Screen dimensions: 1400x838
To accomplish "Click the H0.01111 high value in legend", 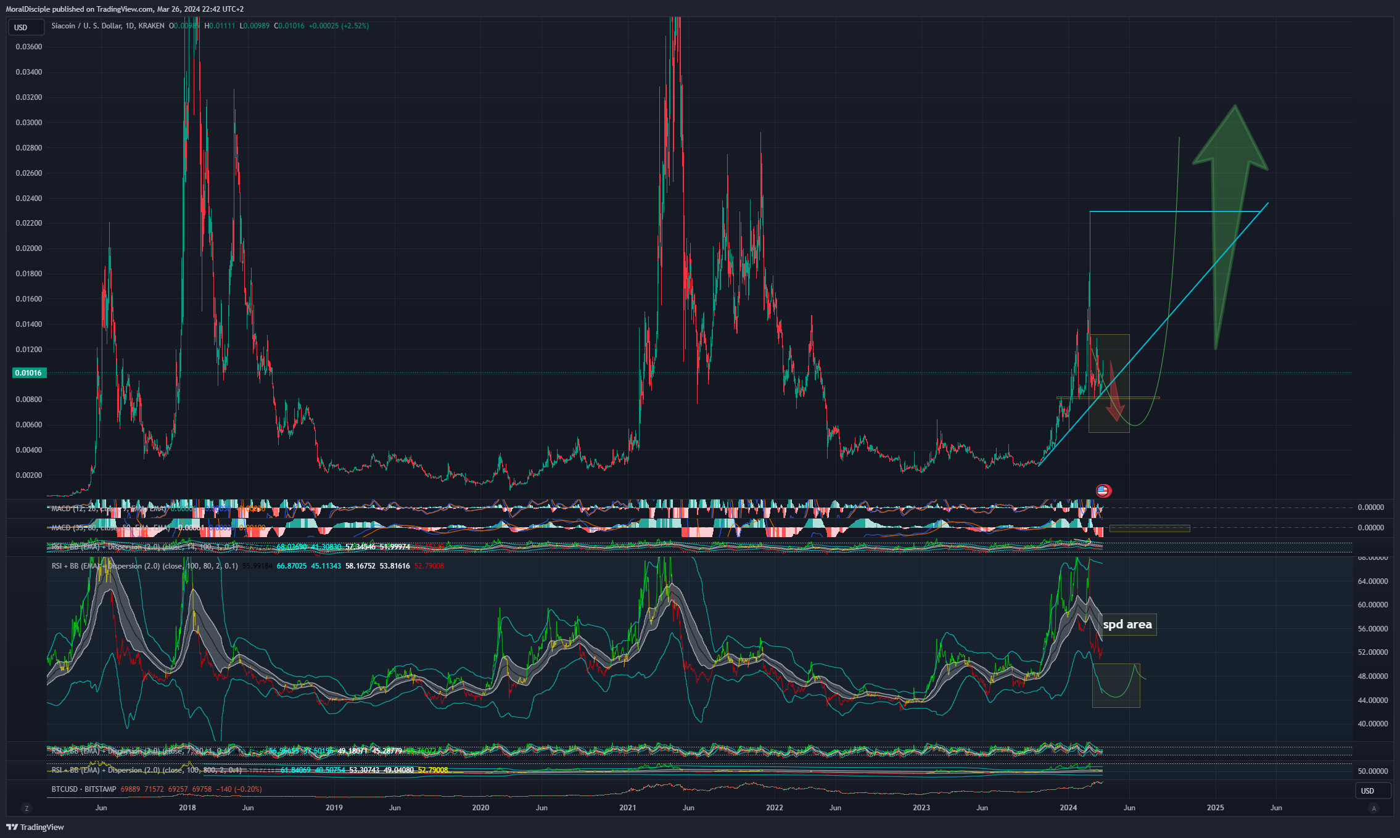I will pyautogui.click(x=220, y=26).
